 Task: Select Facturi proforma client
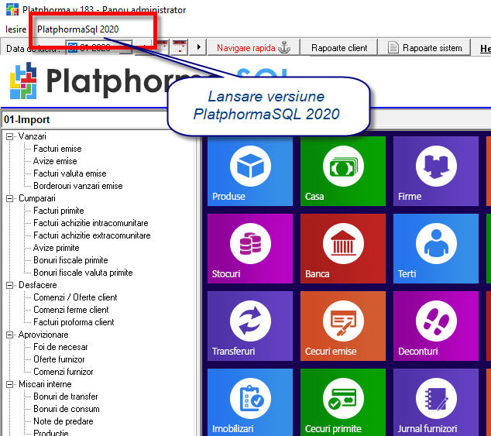[x=74, y=322]
